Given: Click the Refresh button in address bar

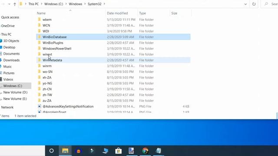Looking at the screenshot, I should 254,4.
